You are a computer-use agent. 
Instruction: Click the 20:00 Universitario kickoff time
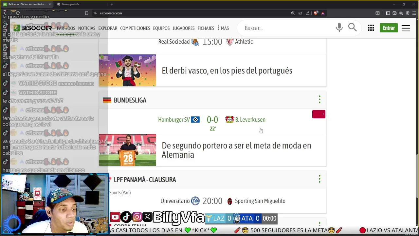[212, 201]
